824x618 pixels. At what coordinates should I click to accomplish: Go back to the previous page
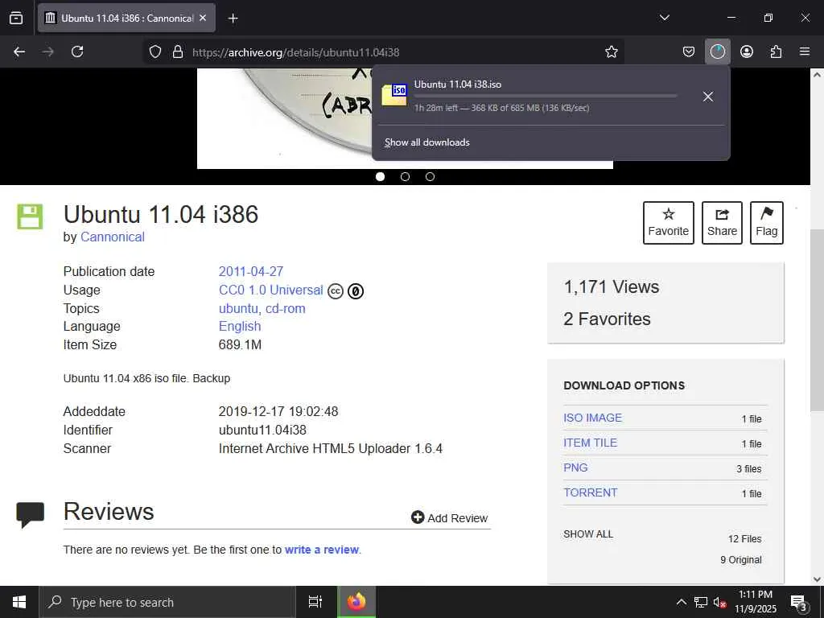[x=19, y=51]
